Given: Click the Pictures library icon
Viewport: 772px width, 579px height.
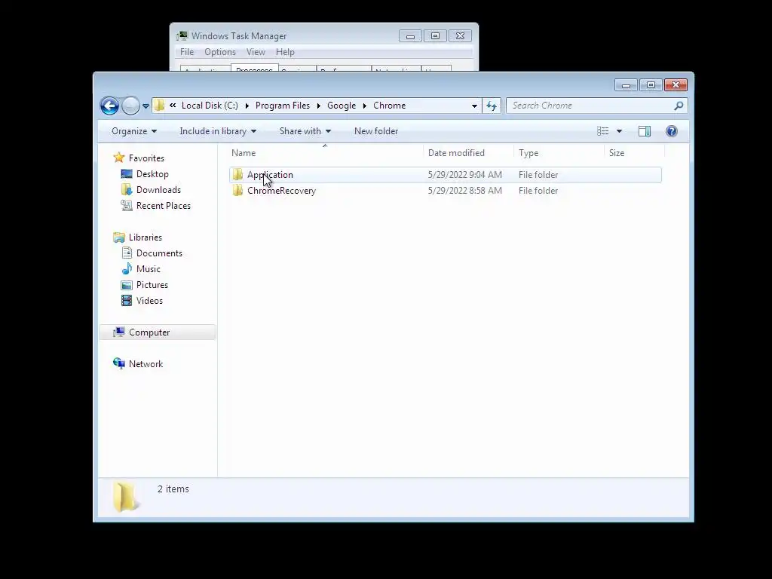Looking at the screenshot, I should tap(127, 284).
